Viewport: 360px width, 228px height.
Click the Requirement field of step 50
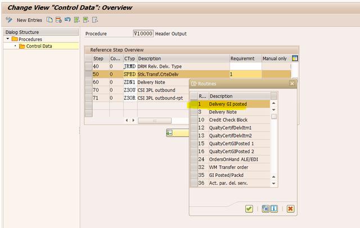[x=245, y=74]
